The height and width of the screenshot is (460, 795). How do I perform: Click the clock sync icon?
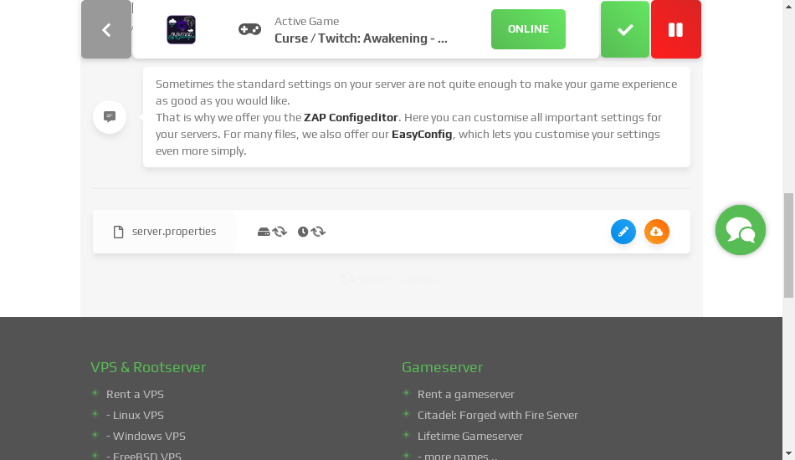(x=311, y=232)
